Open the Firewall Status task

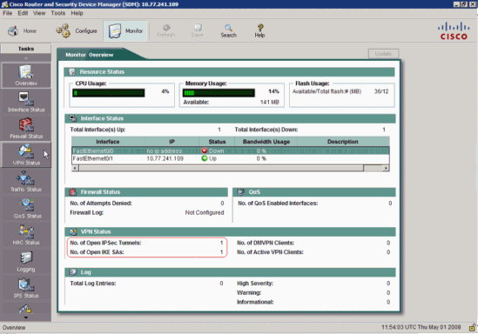click(x=26, y=129)
